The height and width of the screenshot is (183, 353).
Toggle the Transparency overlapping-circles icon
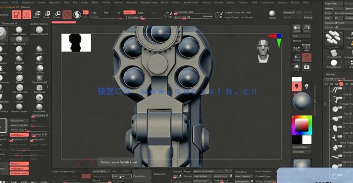coord(297,67)
